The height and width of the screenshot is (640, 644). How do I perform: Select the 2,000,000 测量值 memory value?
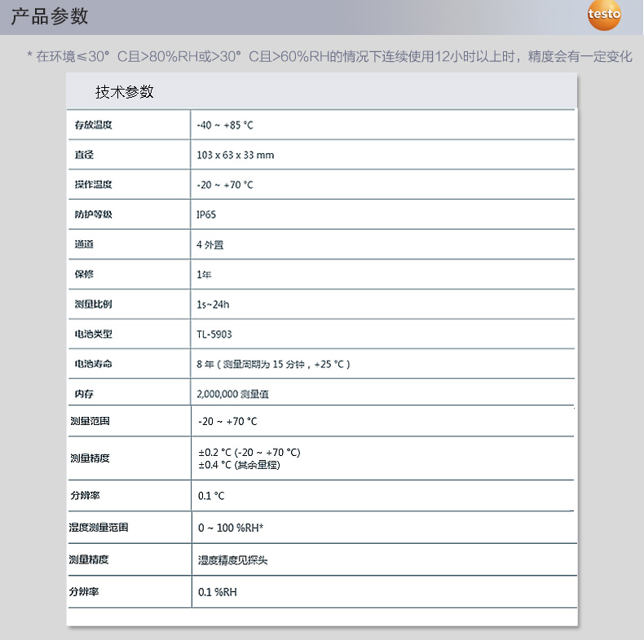pyautogui.click(x=232, y=394)
